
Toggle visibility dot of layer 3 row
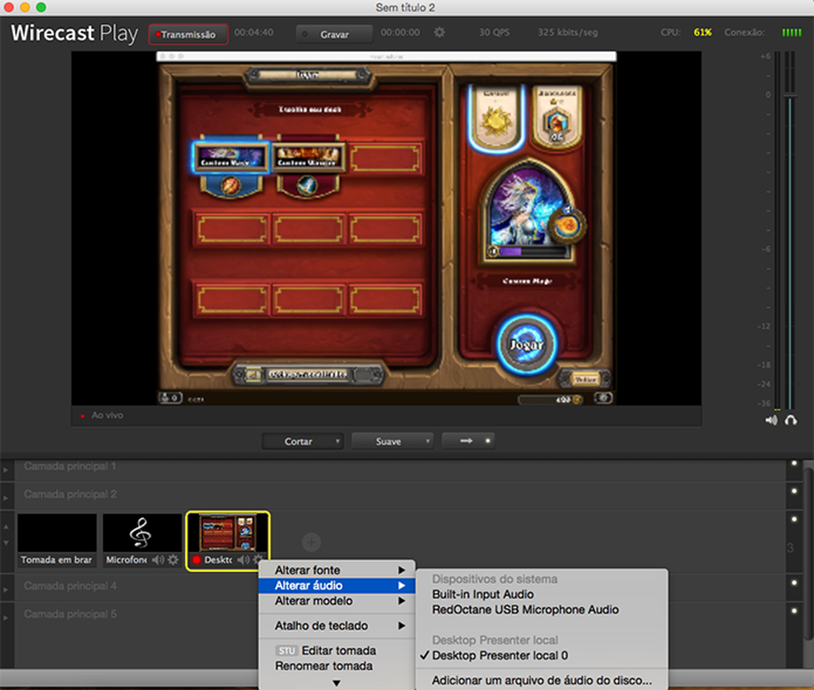(794, 518)
